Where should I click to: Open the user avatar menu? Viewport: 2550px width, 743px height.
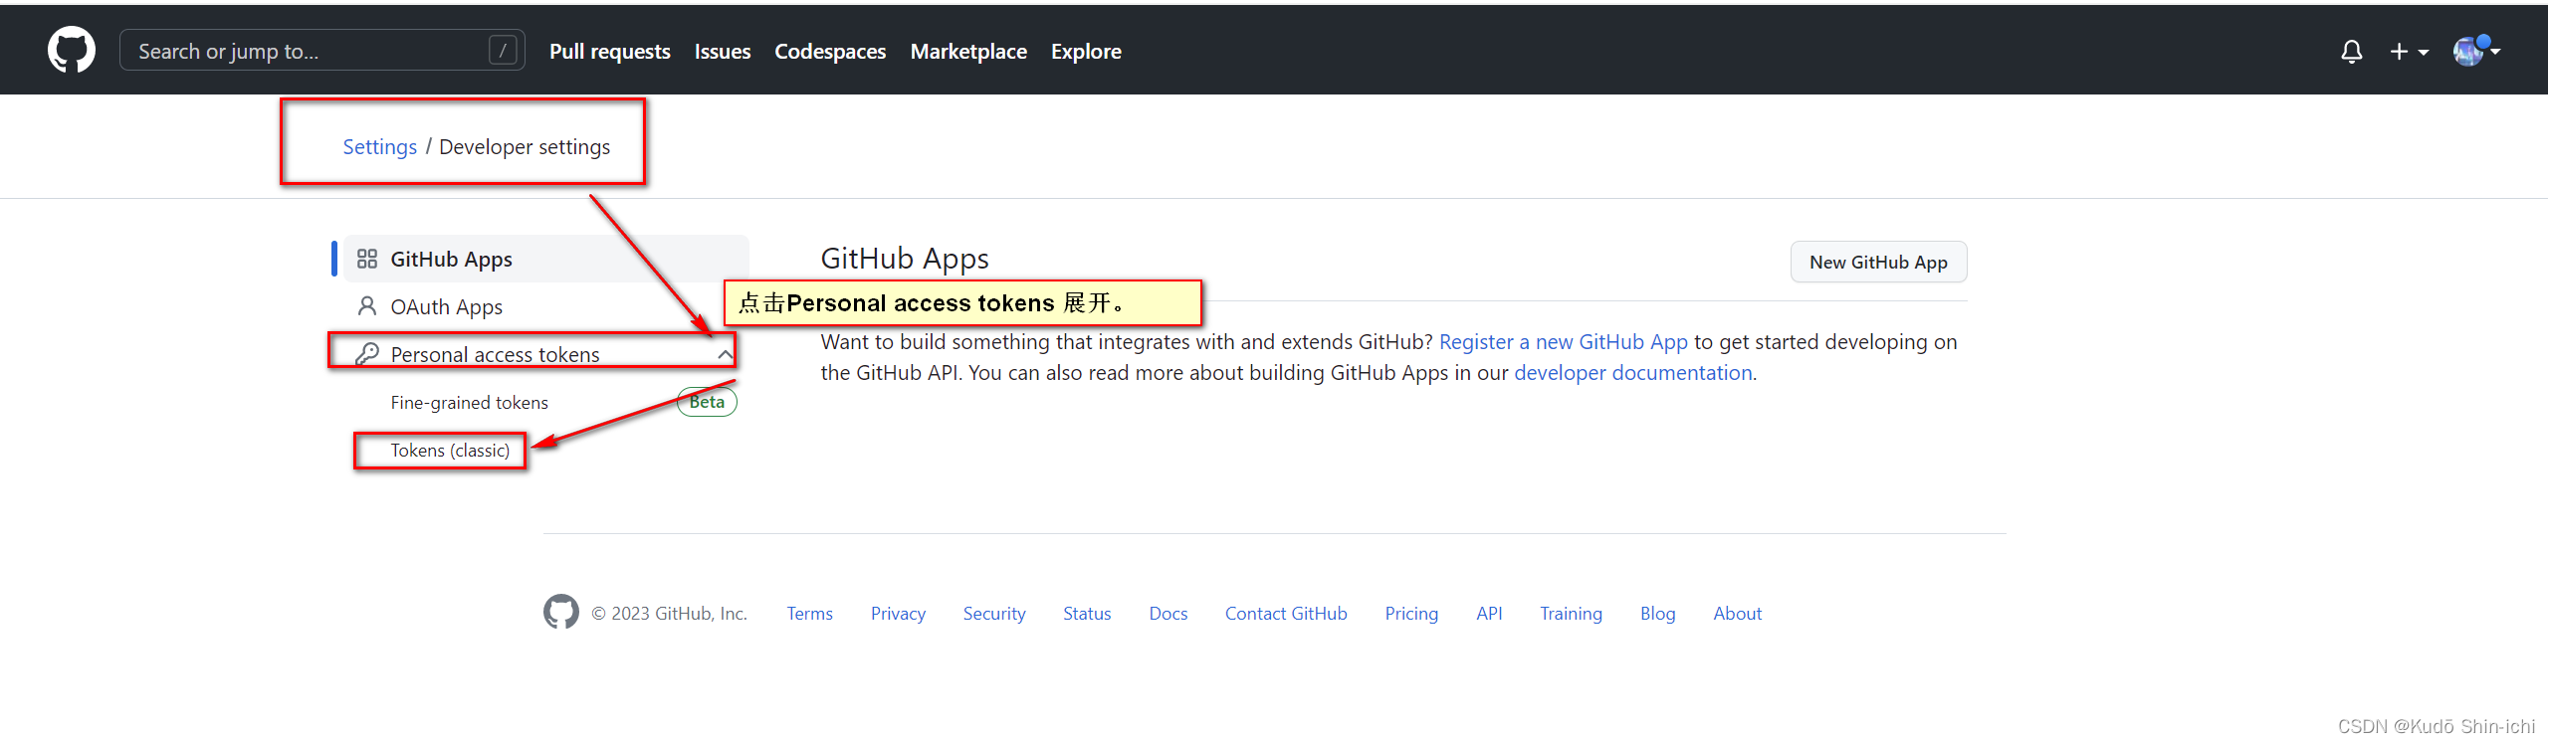click(x=2476, y=51)
